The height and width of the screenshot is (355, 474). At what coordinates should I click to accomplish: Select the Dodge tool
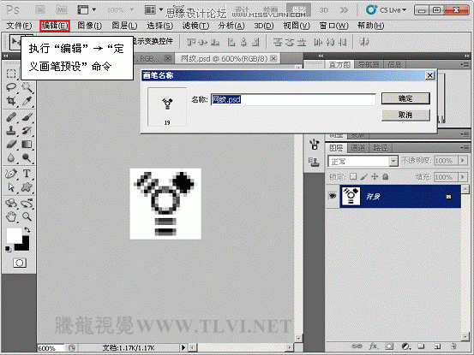[27, 158]
